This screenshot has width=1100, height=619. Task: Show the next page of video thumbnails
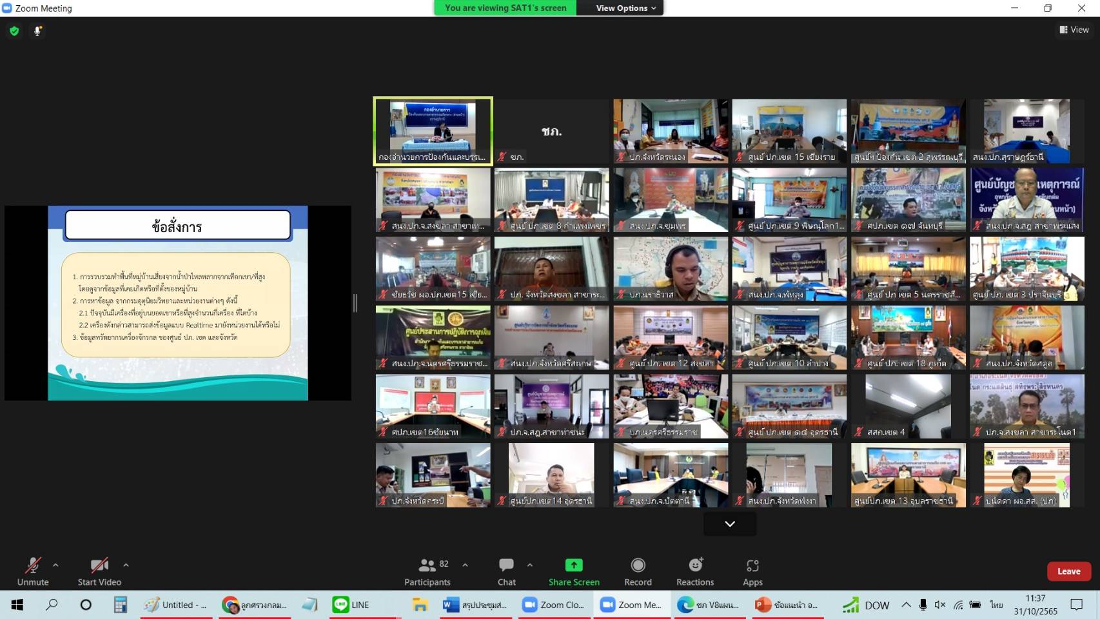729,524
